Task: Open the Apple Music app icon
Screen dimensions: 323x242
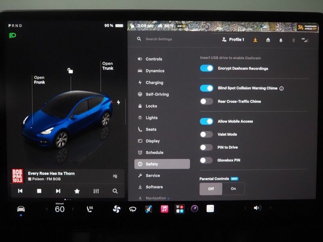Action: 164,209
